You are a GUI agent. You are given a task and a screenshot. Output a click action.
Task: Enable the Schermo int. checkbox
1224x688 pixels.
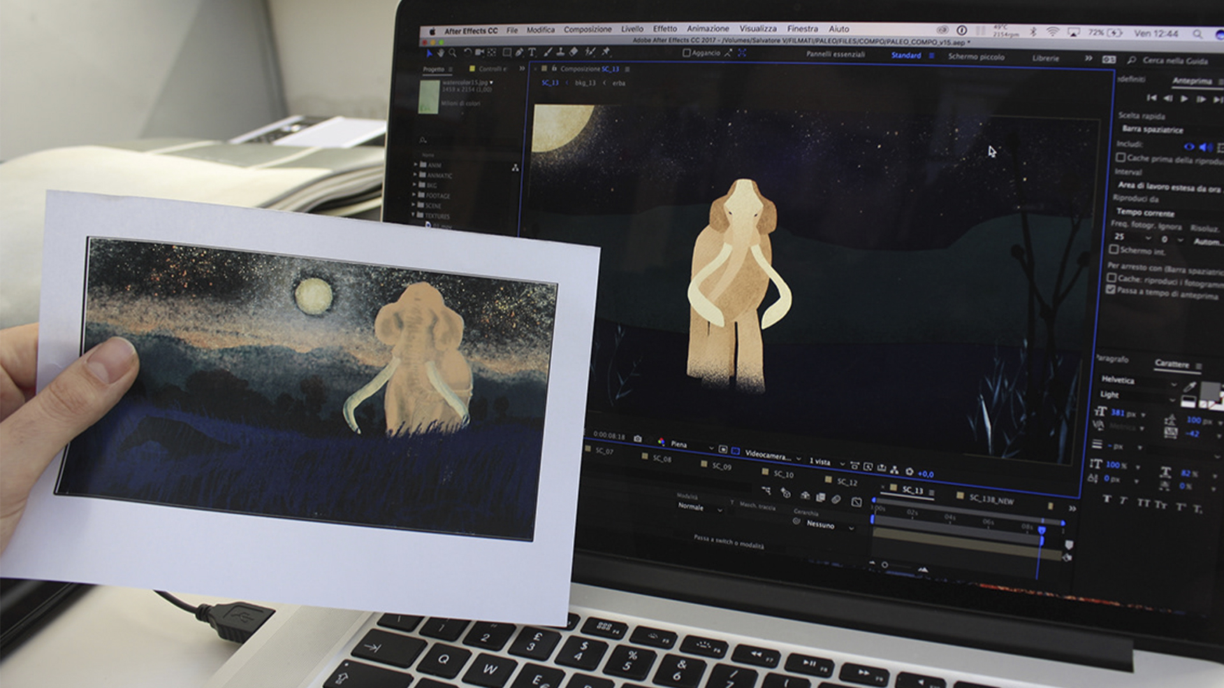click(1114, 249)
